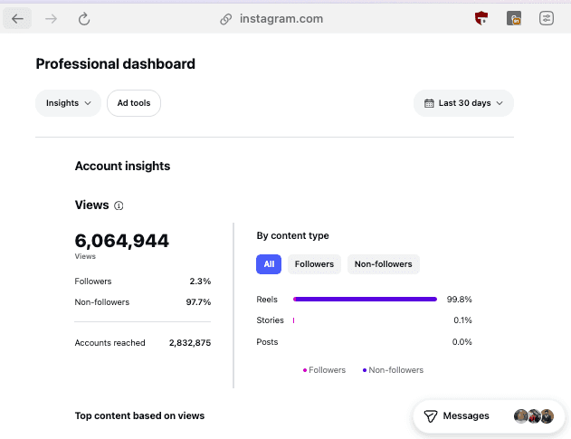Click the Accounts reached label
Screen dimensions: 571x439
point(109,343)
